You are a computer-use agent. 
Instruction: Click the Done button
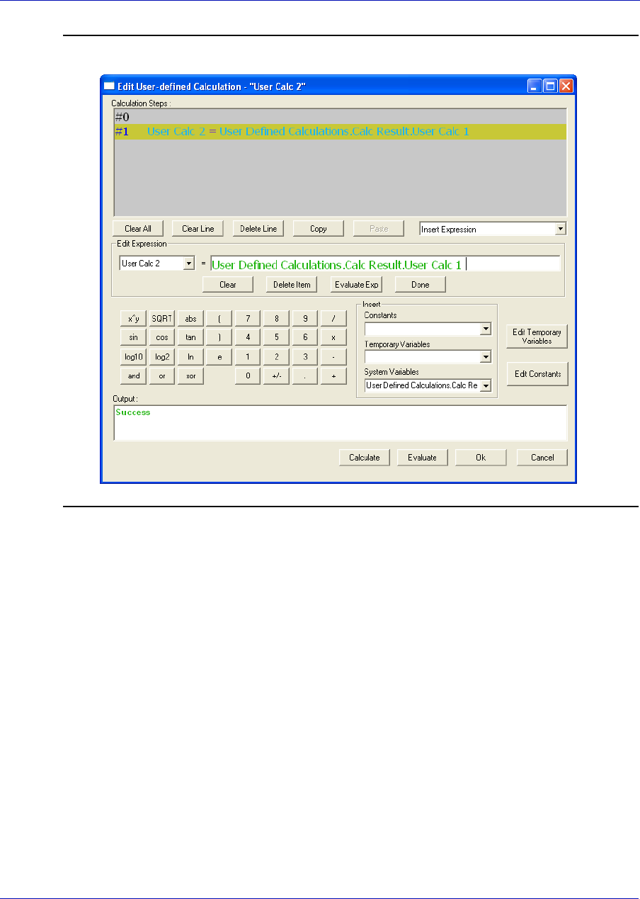(x=421, y=284)
